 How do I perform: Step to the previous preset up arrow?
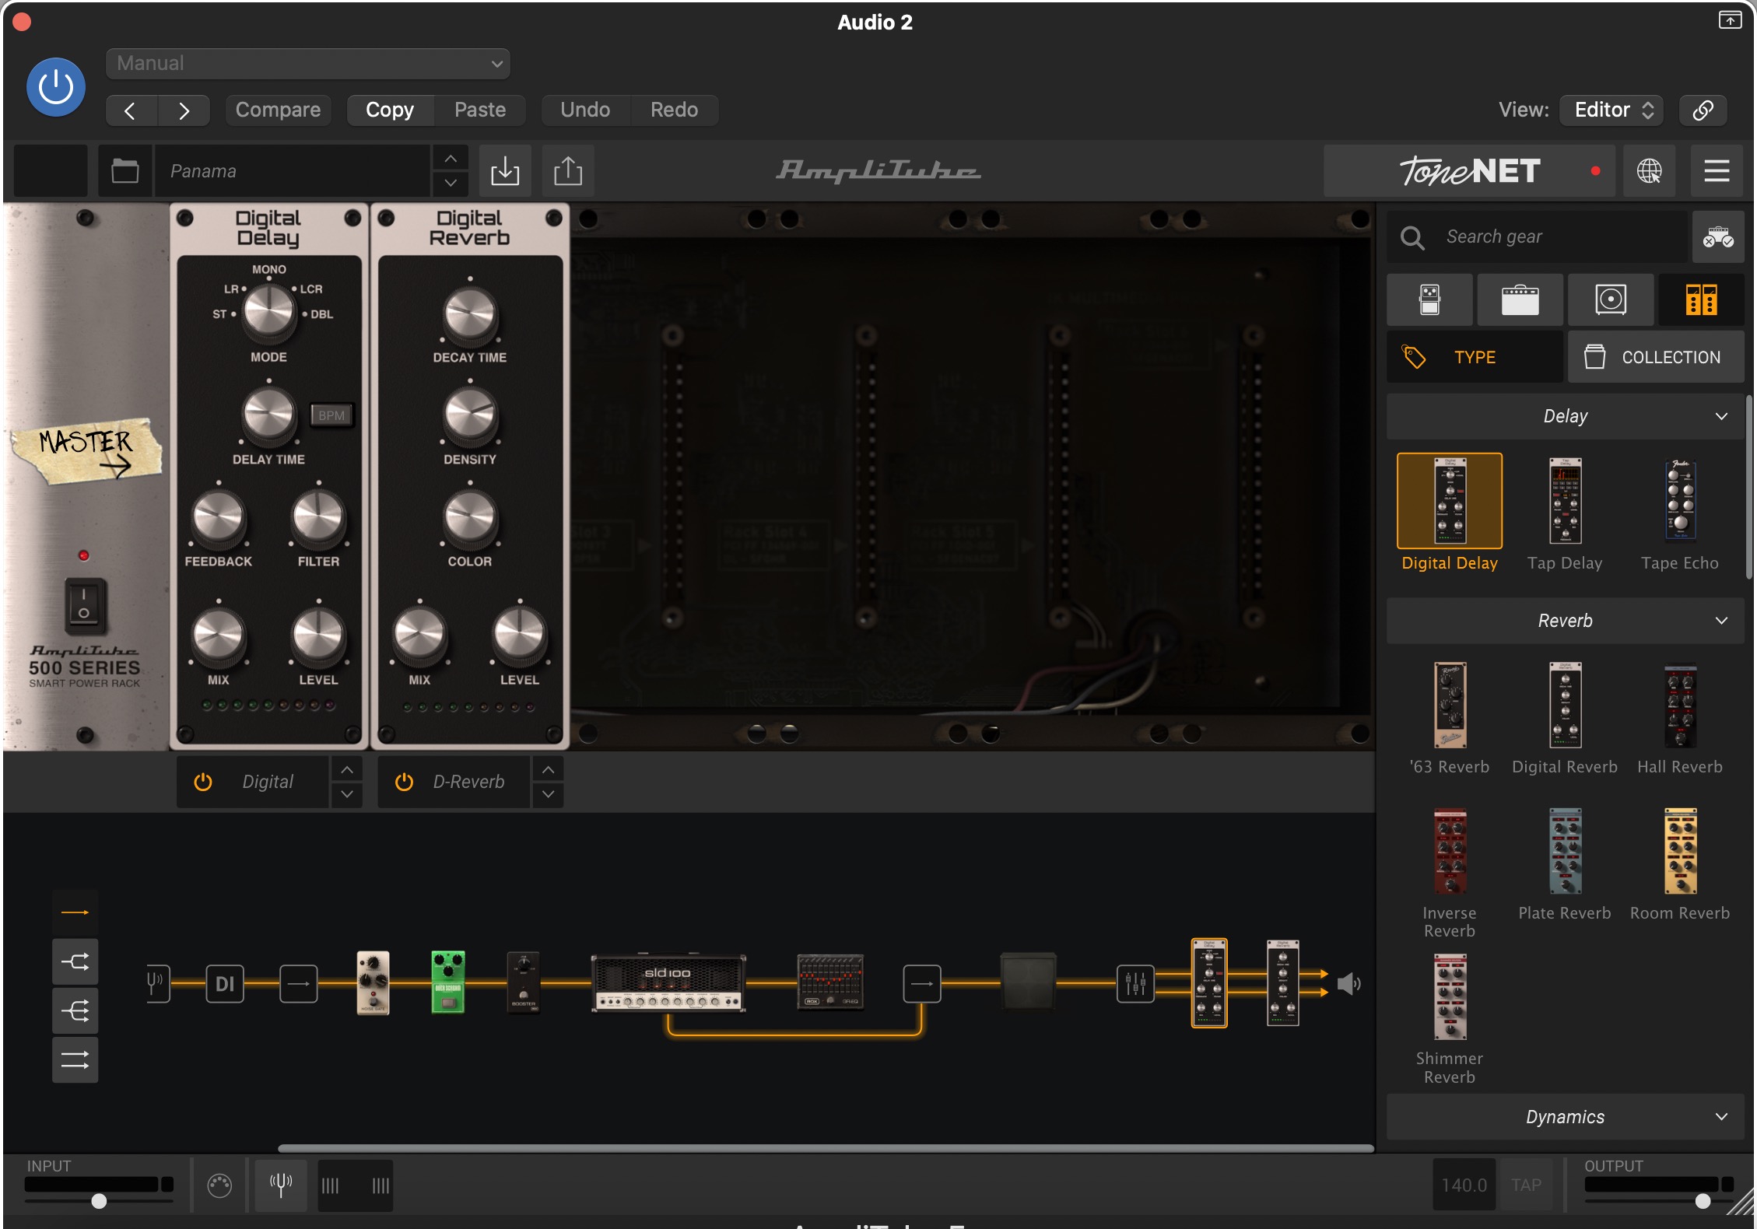tap(451, 159)
